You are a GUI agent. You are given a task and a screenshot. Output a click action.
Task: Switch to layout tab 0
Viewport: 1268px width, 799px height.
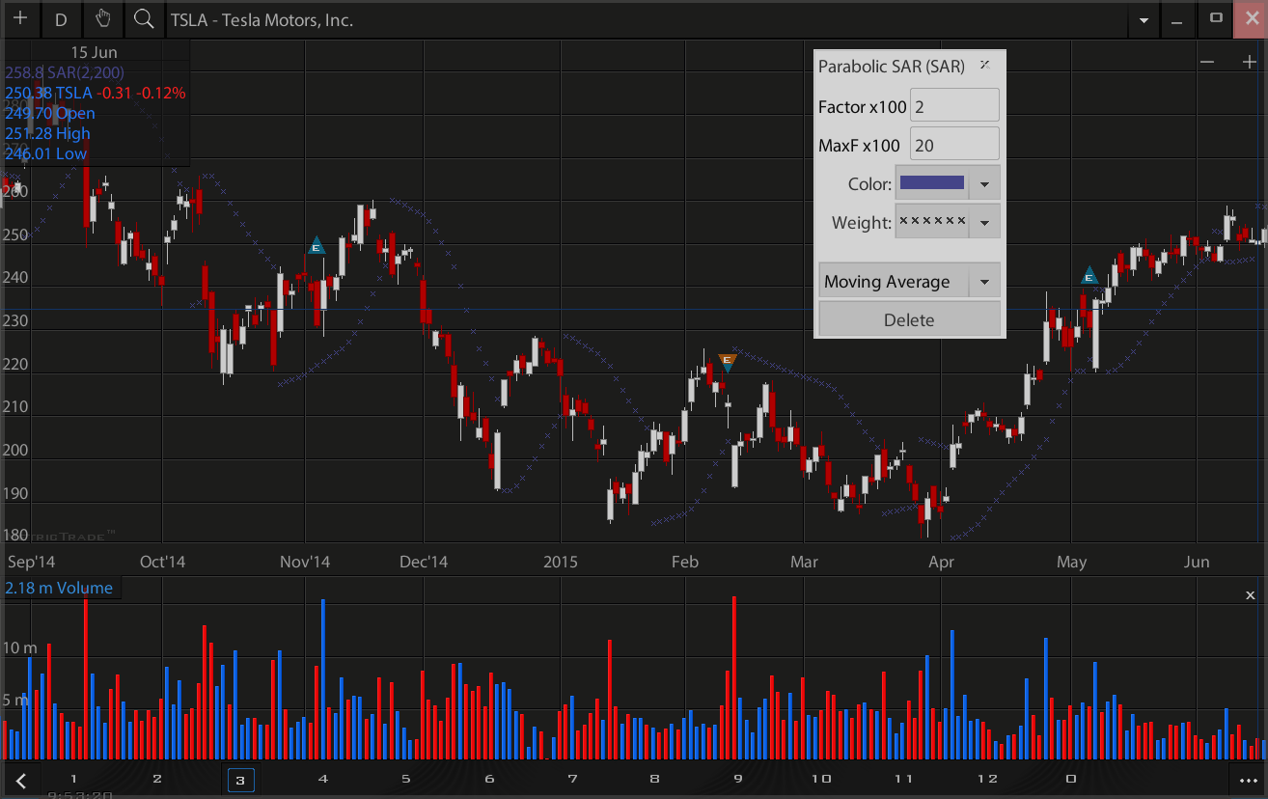tap(1070, 779)
